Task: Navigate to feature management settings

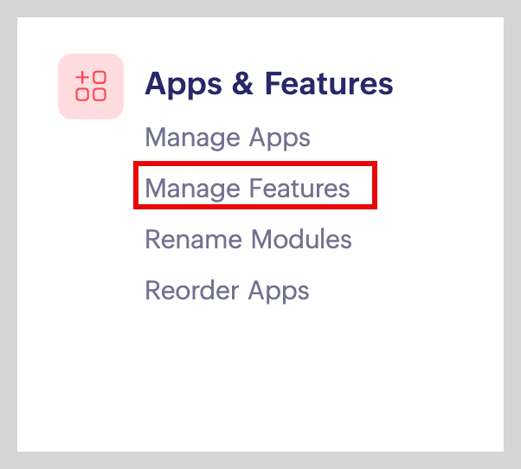Action: point(248,188)
